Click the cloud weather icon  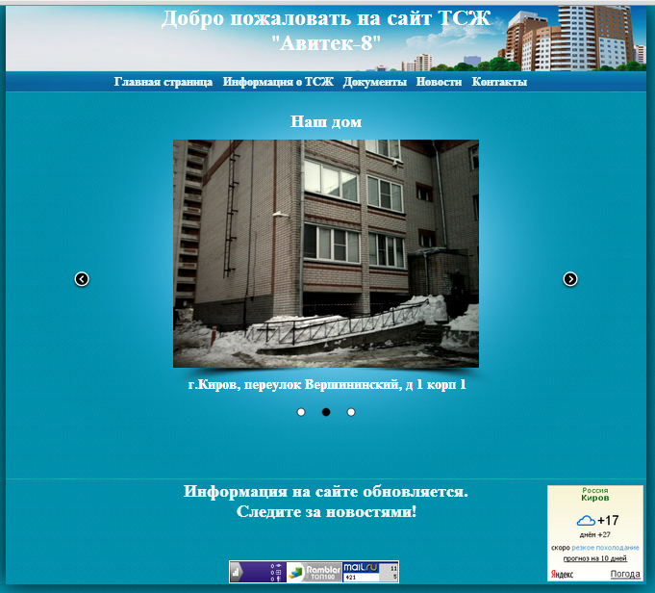click(586, 521)
